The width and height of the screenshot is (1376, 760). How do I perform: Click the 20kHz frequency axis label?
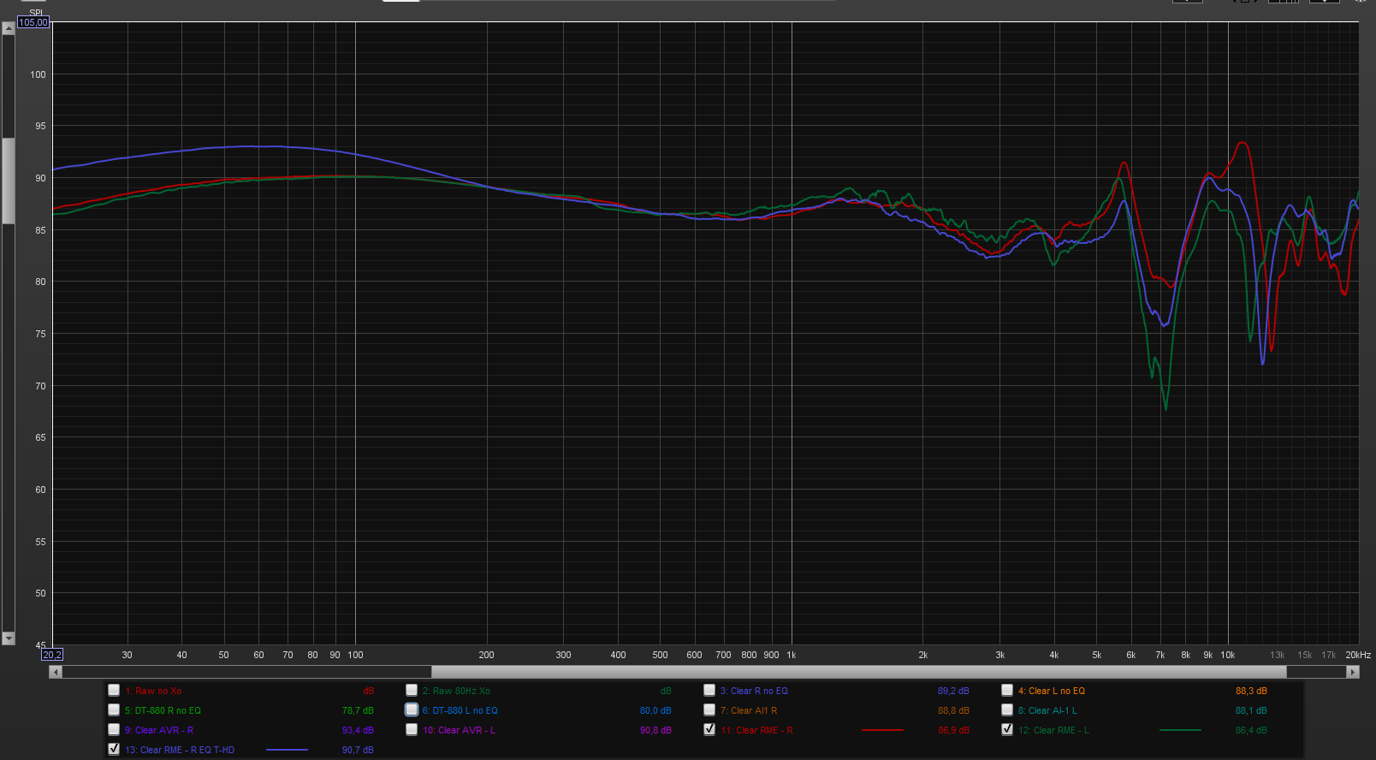pos(1358,655)
